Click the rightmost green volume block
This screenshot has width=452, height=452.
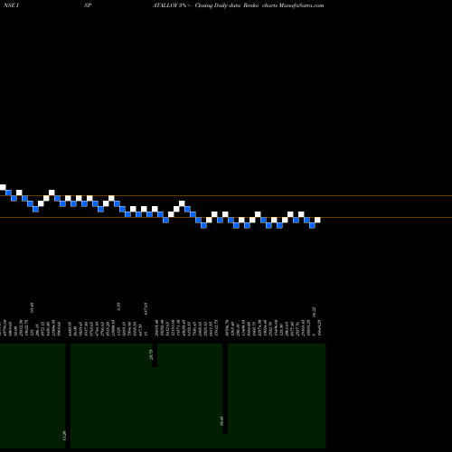[x=277, y=396]
